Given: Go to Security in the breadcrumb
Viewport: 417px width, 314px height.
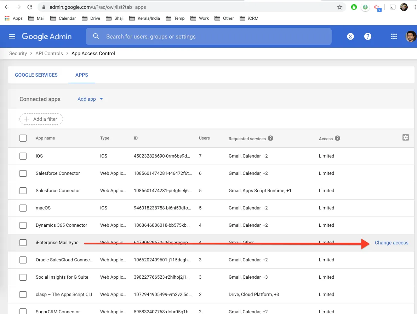Looking at the screenshot, I should click(x=18, y=53).
